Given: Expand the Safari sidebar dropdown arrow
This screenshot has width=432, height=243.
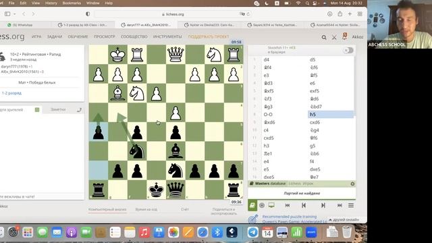Looking at the screenshot, I should click(15, 14).
